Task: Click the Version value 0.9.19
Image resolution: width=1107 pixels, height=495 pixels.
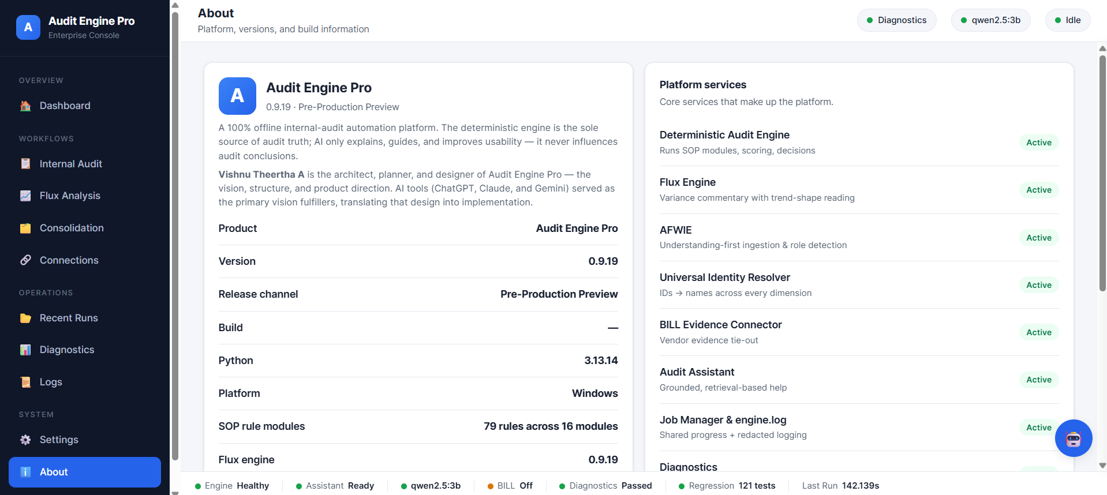Action: click(x=603, y=261)
